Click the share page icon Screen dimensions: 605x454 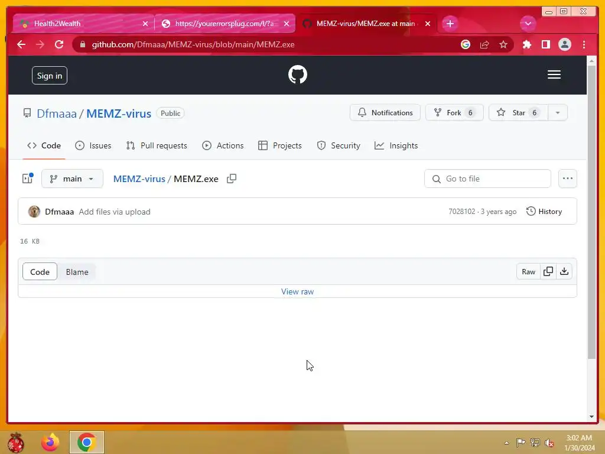tap(484, 45)
